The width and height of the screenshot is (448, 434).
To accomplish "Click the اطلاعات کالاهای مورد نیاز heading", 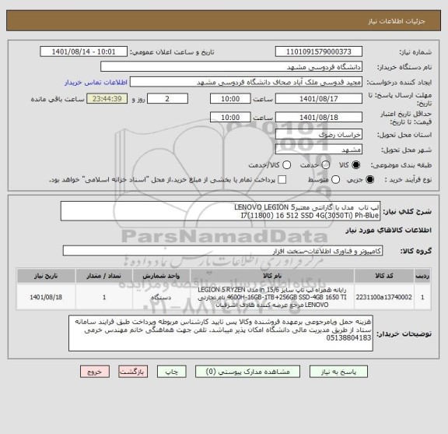I will 389,231.
